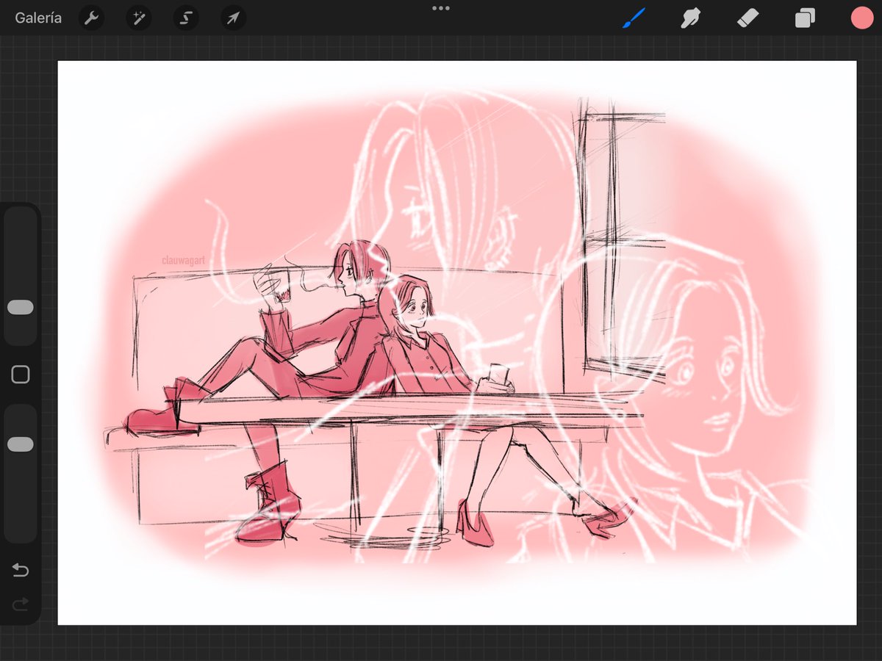Tap the drawing canvas artwork

(x=457, y=342)
